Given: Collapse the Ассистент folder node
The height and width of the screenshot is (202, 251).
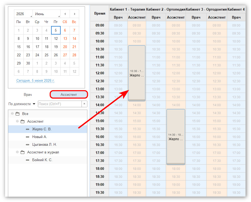Looking at the screenshot, I should tap(17, 121).
